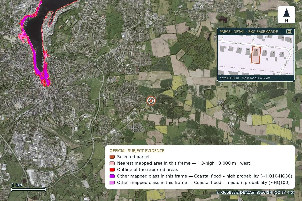Click the 'Selected parcel' brown legend swatch

point(112,157)
